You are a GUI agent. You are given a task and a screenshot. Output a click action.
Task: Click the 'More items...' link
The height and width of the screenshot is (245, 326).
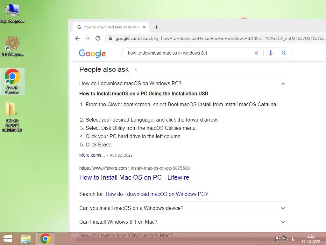(92, 155)
